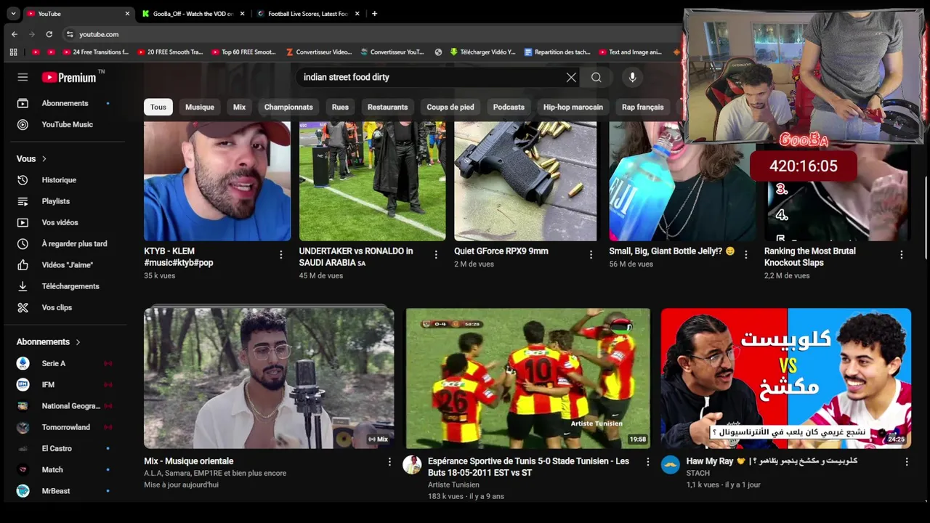Open the Convertisseur YouT... bookmark
930x523 pixels.
click(392, 52)
